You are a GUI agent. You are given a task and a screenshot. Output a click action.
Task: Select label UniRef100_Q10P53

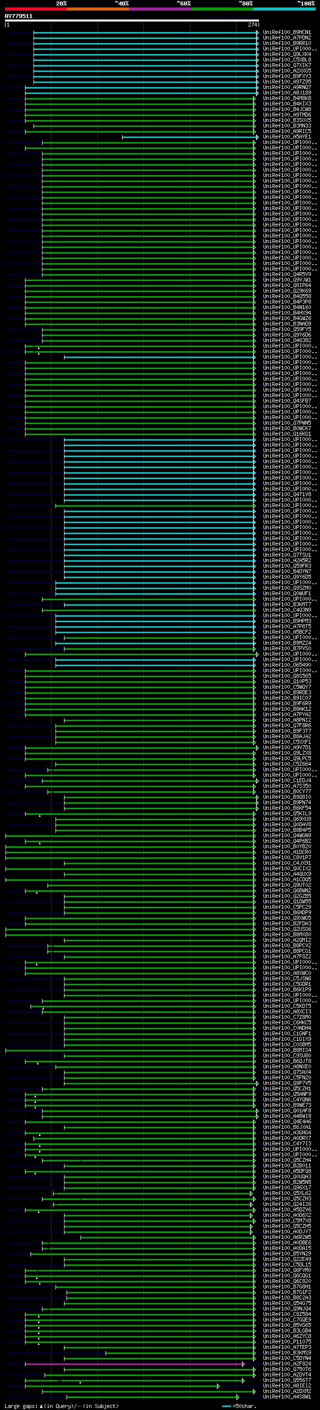click(286, 681)
